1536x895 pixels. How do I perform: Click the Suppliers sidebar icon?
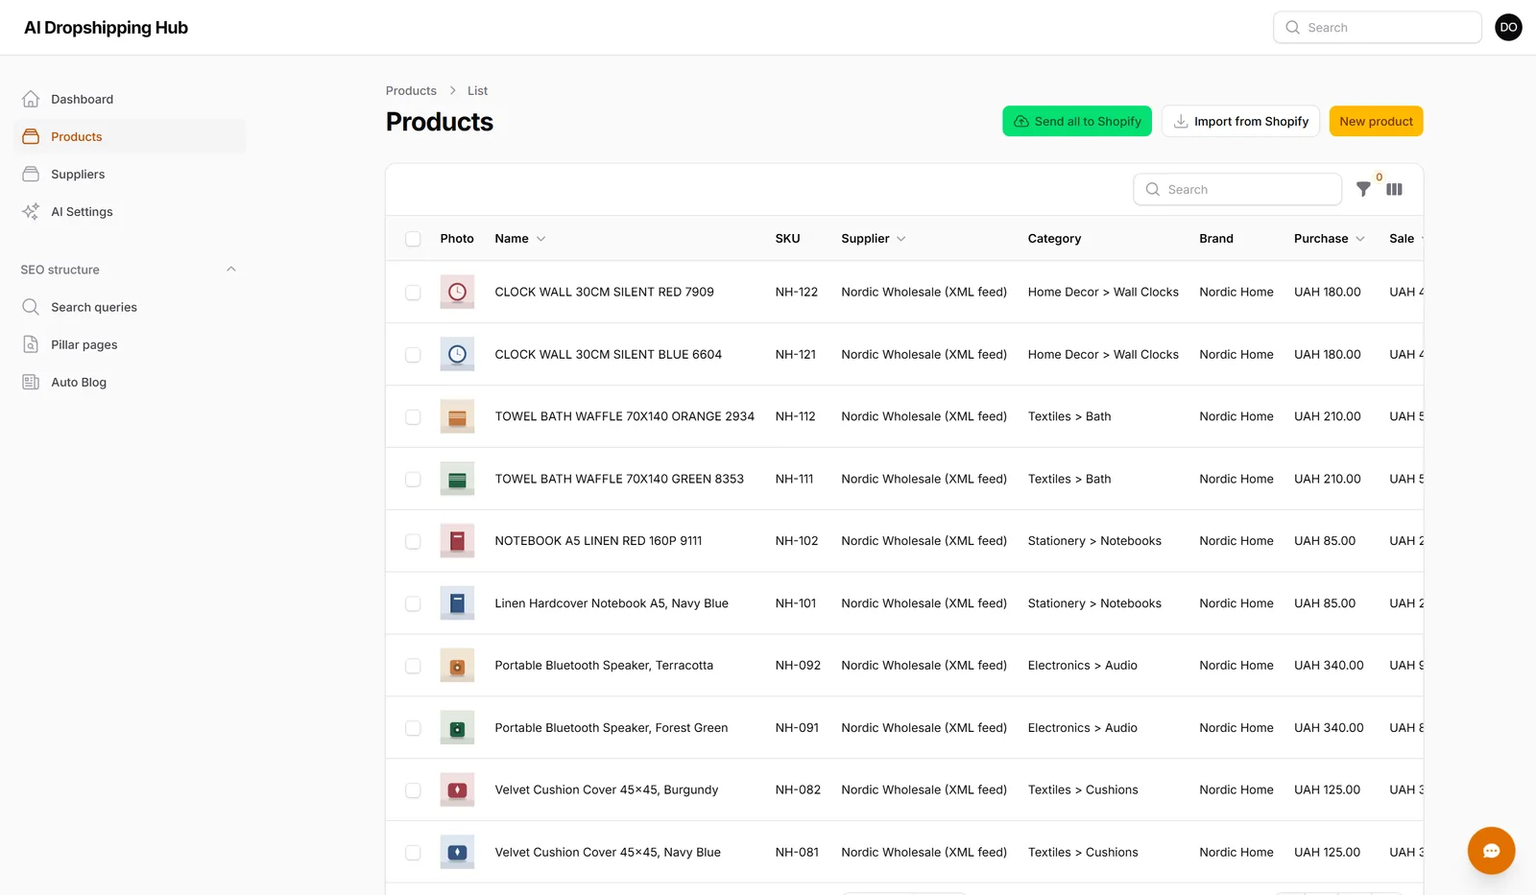31,174
